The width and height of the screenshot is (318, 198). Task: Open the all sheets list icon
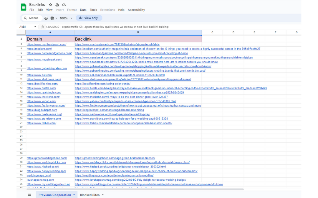tap(29, 195)
